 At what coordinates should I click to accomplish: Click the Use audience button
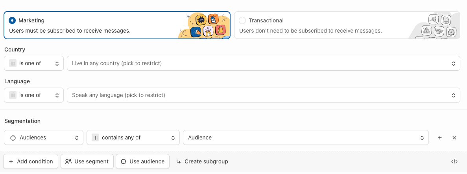click(x=142, y=161)
